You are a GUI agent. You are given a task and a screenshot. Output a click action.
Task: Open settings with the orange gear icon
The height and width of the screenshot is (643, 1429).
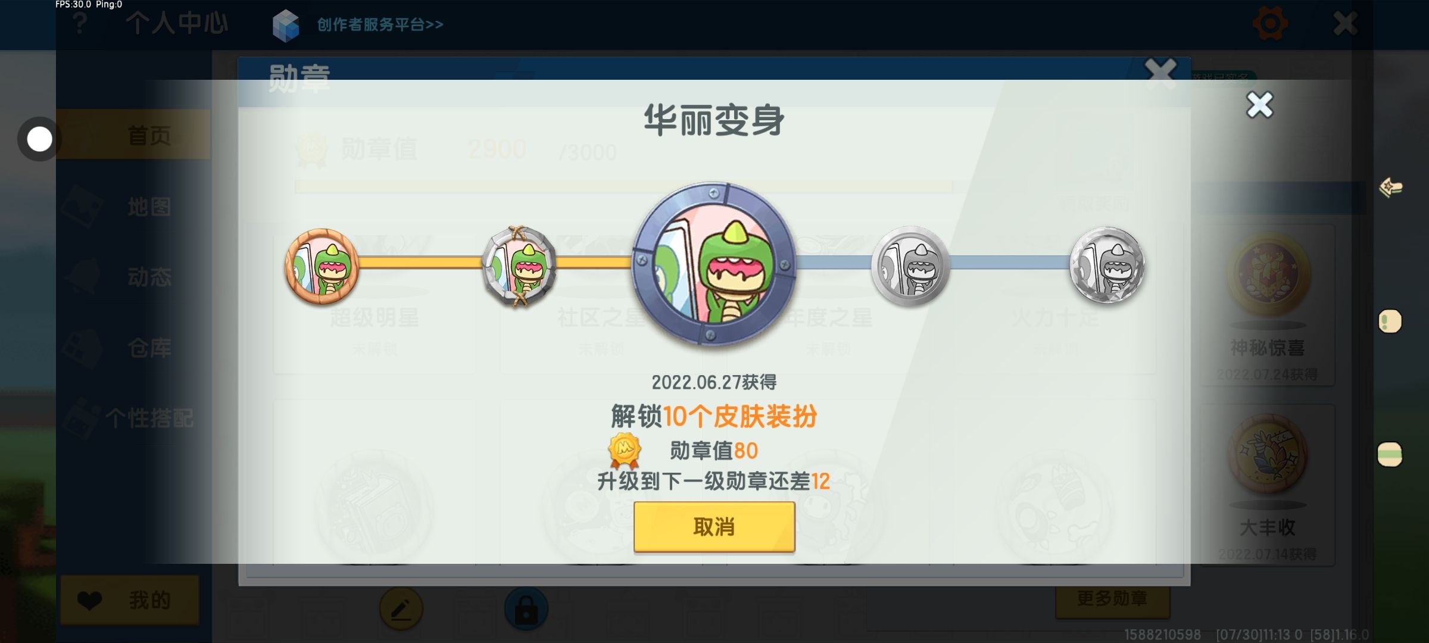pyautogui.click(x=1270, y=24)
